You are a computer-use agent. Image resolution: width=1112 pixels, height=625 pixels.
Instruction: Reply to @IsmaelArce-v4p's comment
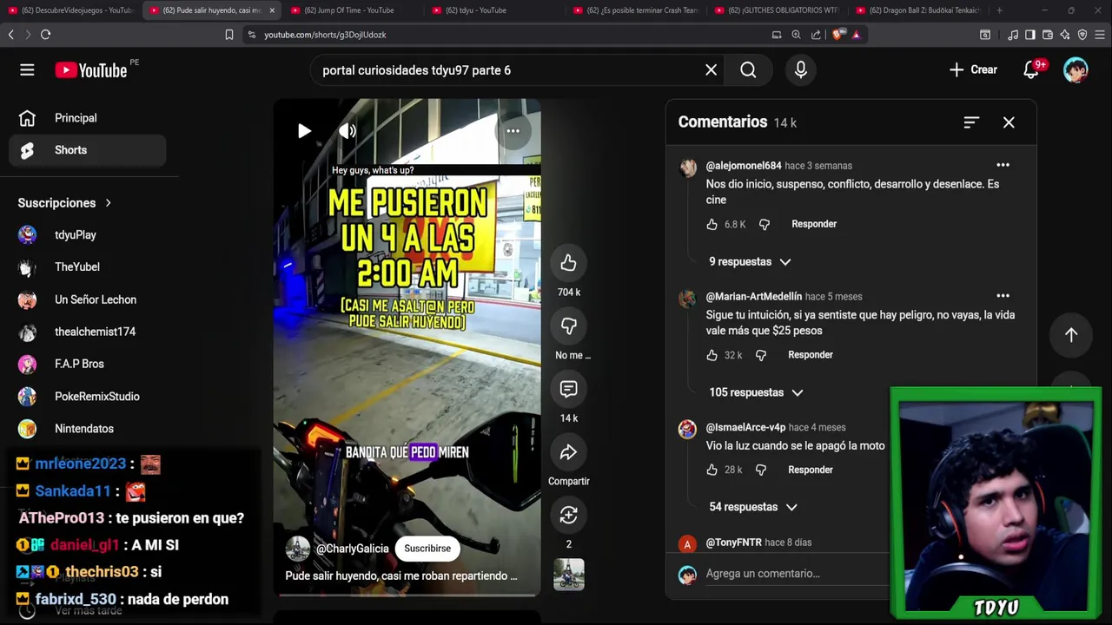point(811,470)
